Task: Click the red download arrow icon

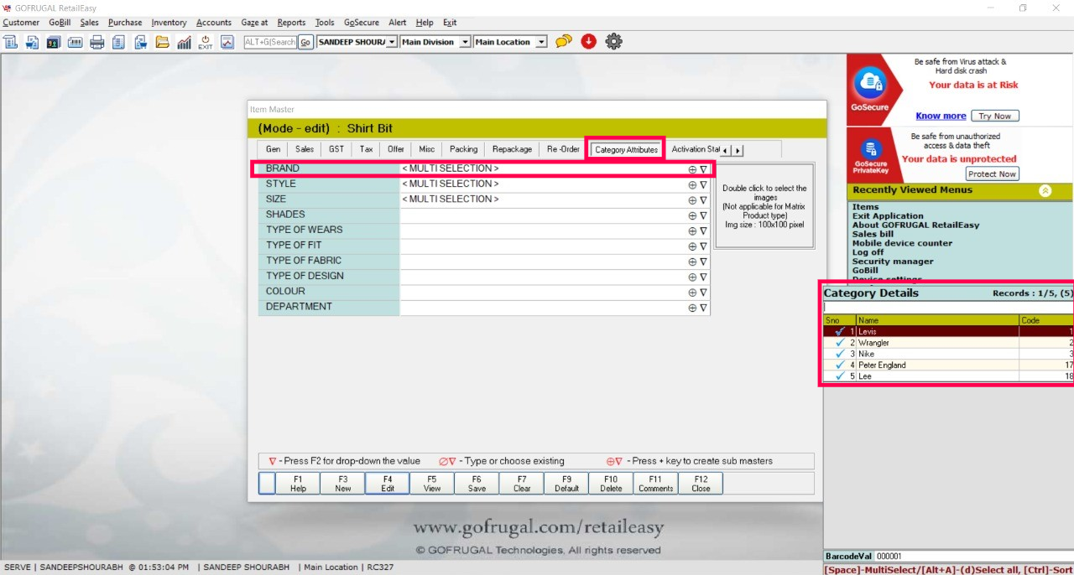Action: (588, 41)
